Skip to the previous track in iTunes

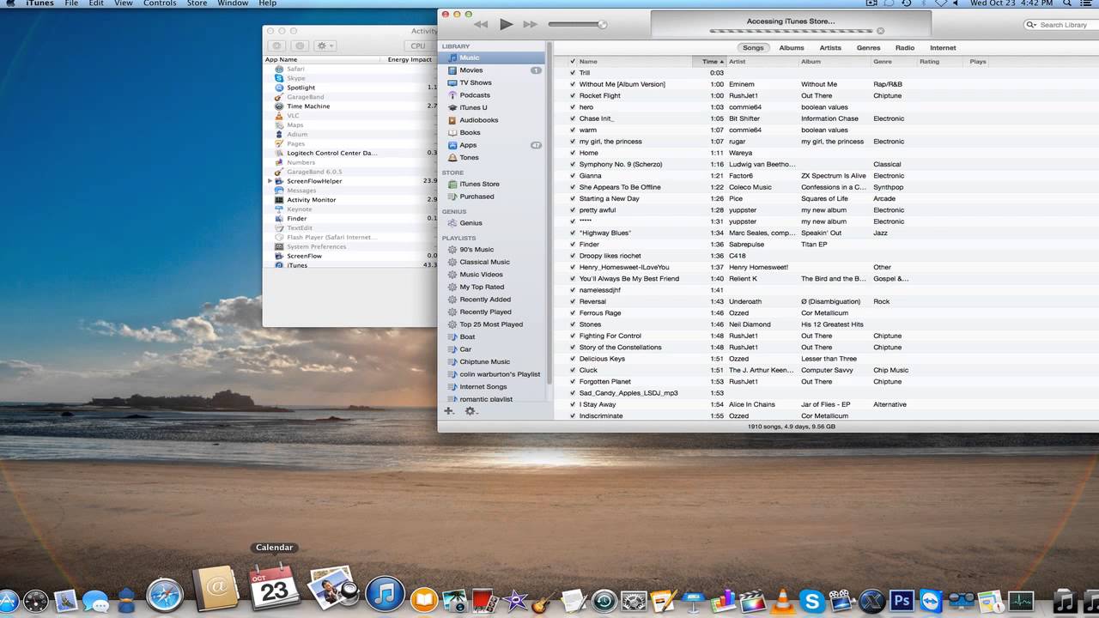tap(481, 25)
